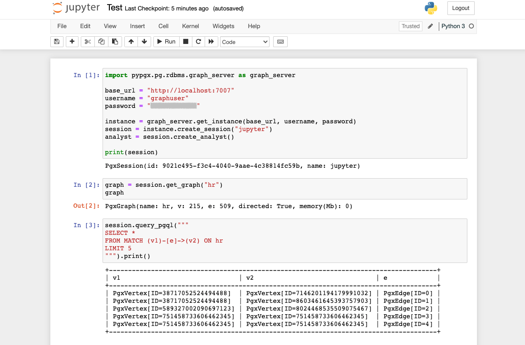Click v1 vertex ID=589327002090697123
The image size is (525, 345).
pos(173,309)
